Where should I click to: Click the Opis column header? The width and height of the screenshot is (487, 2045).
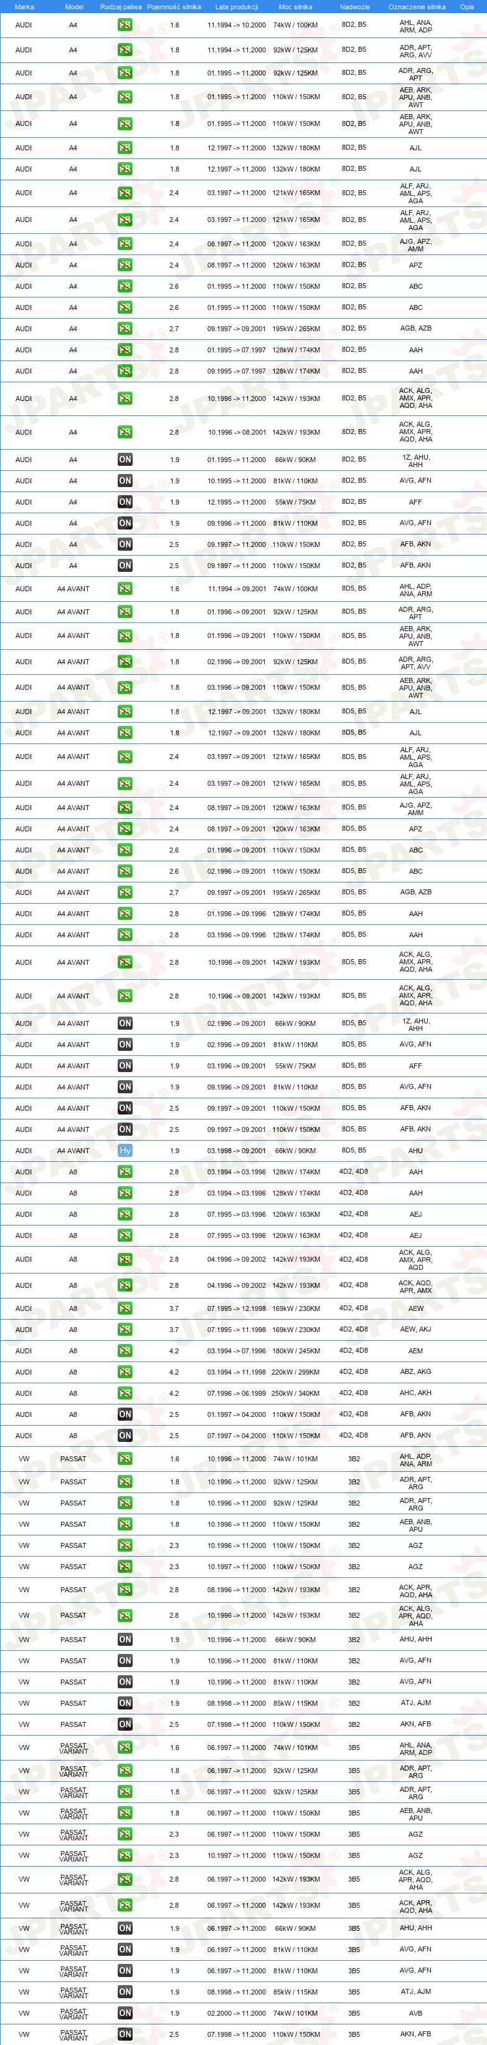(x=467, y=7)
